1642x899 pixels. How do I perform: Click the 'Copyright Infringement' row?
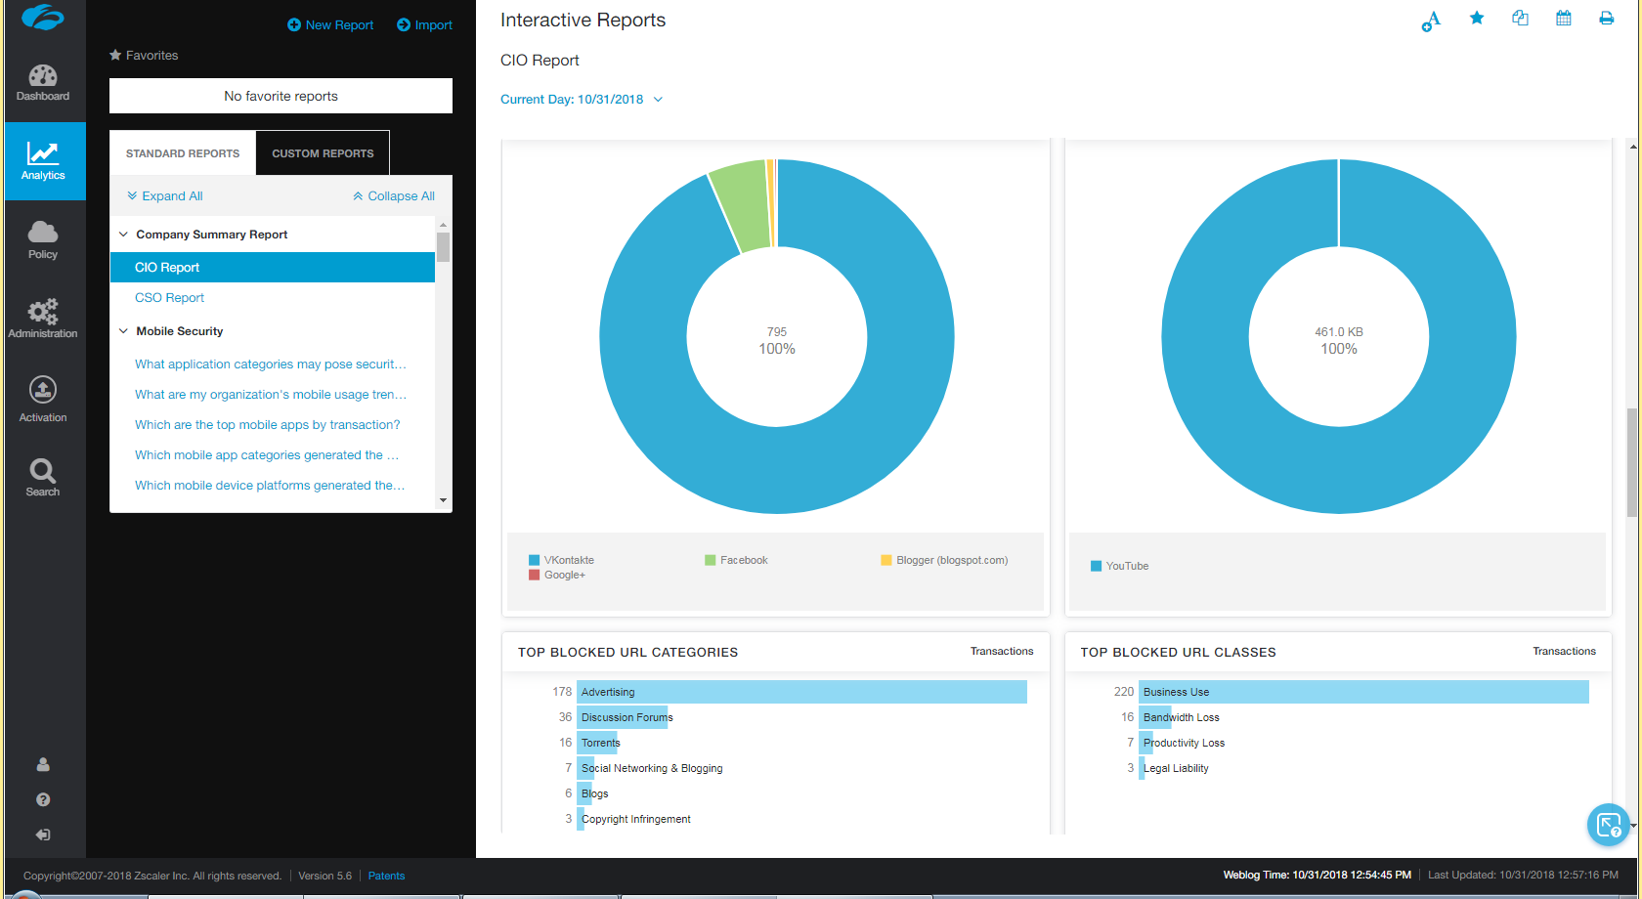[635, 819]
